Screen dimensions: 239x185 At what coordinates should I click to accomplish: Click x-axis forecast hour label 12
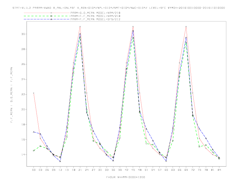(60, 170)
